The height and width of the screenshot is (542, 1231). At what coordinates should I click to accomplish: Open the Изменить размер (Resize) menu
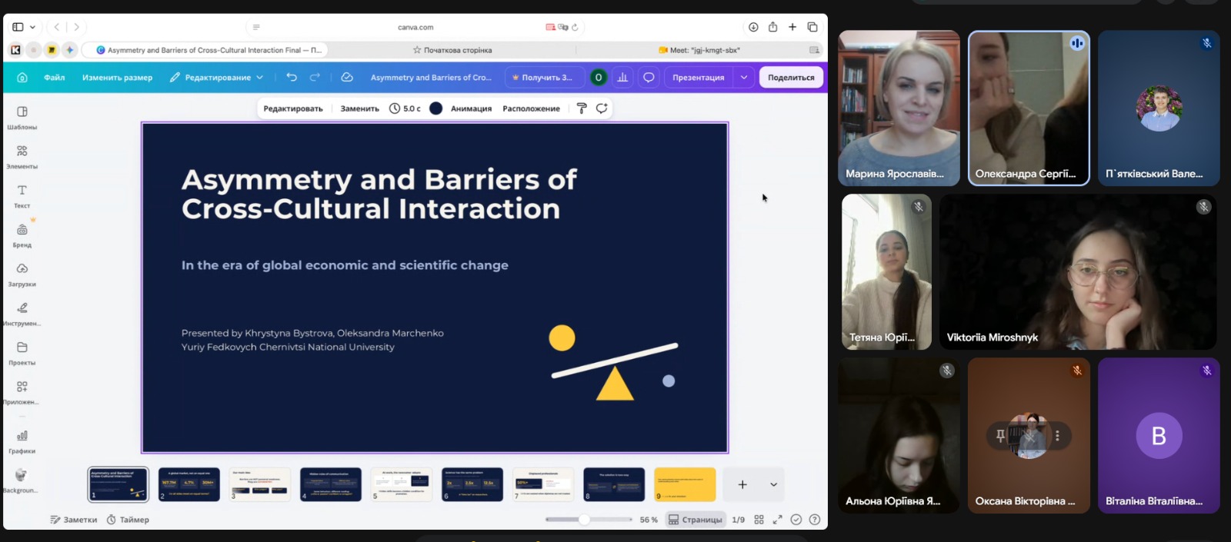click(117, 77)
